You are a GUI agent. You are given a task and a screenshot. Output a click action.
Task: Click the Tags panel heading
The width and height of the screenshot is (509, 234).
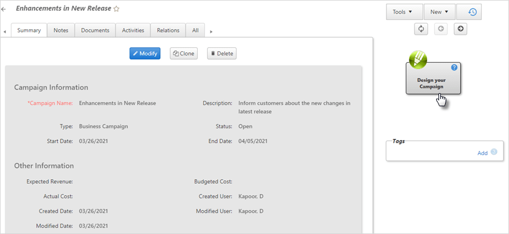tap(398, 141)
